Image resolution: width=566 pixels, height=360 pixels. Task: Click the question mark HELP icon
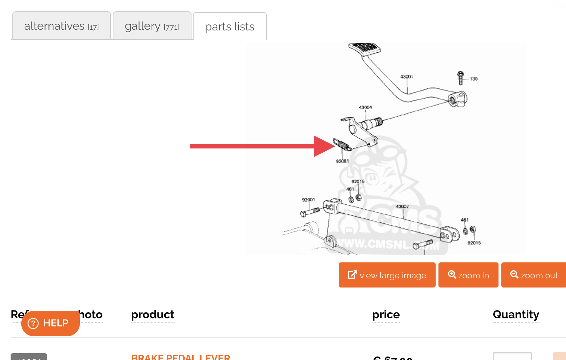click(x=33, y=323)
